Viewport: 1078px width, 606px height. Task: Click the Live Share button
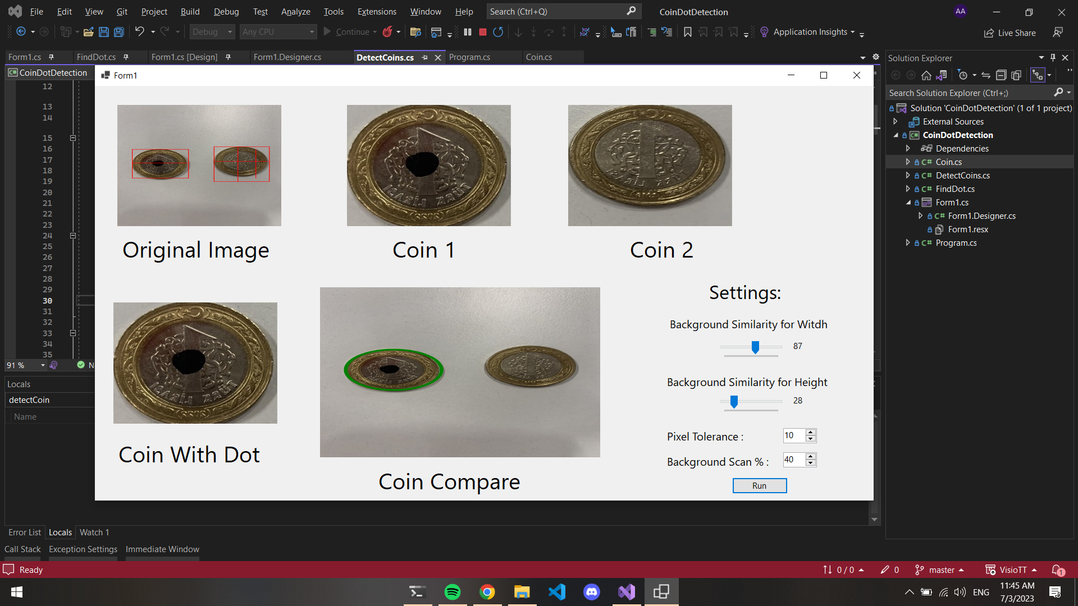click(1010, 33)
